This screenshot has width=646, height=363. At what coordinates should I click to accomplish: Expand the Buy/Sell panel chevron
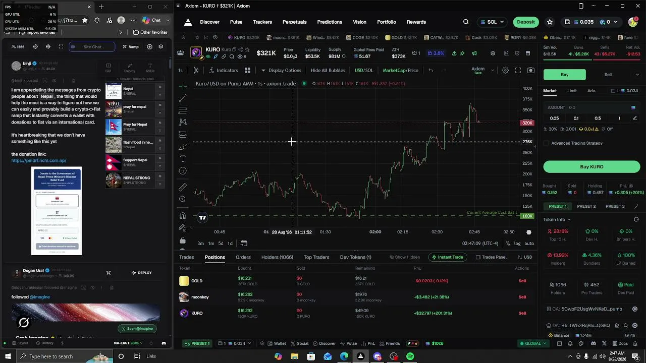click(637, 75)
